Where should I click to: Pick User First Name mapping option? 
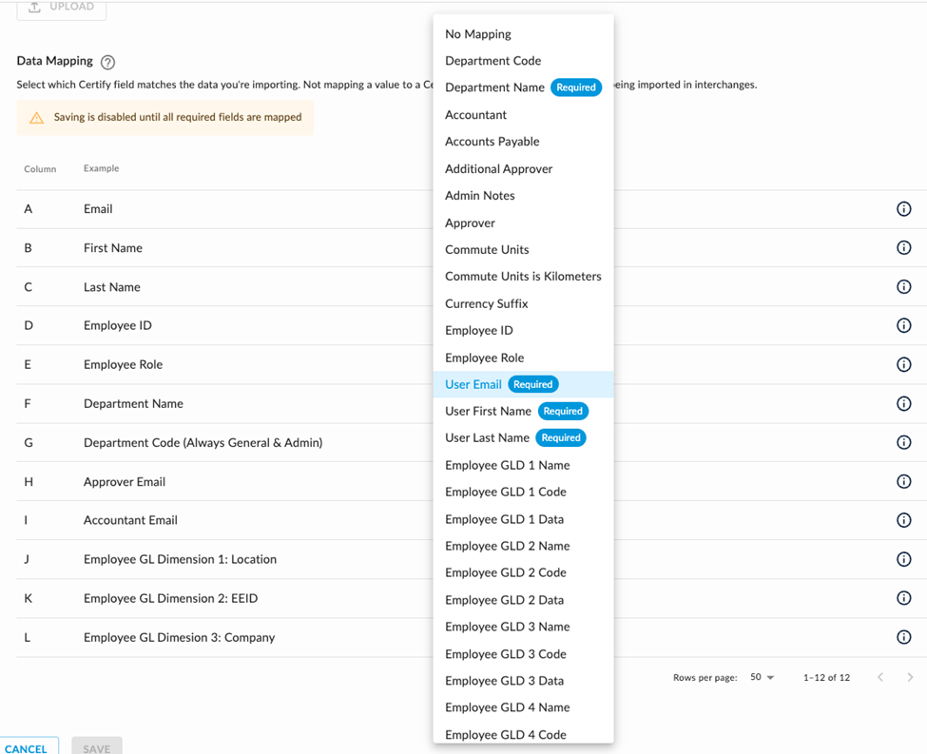coord(488,412)
